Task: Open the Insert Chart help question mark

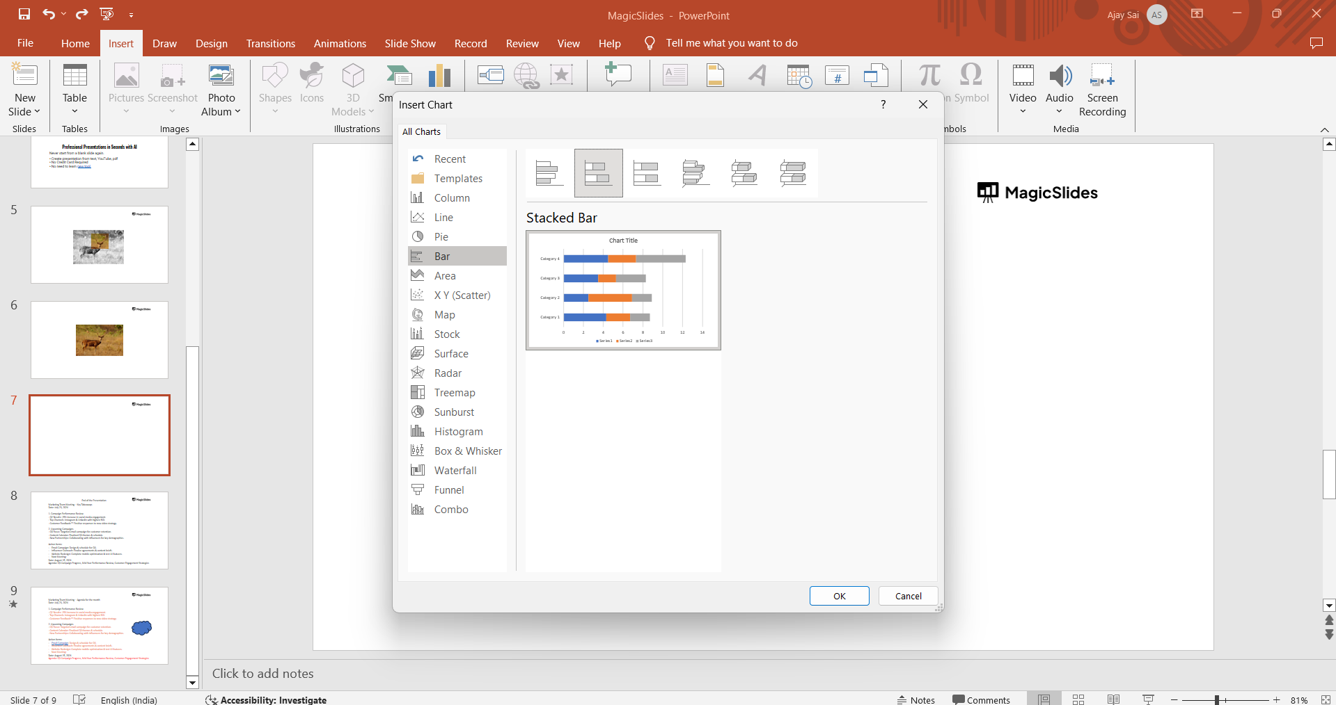Action: (883, 104)
